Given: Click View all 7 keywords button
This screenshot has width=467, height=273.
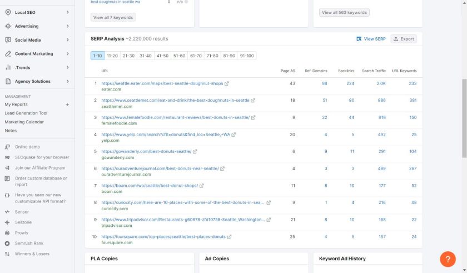Looking at the screenshot, I should (113, 17).
